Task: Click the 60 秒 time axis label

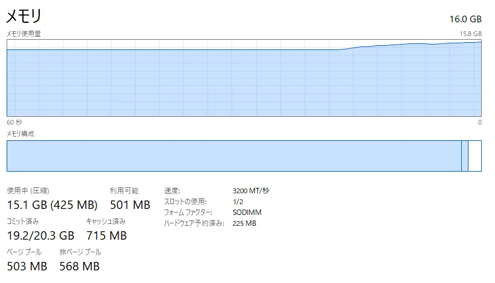Action: (14, 122)
